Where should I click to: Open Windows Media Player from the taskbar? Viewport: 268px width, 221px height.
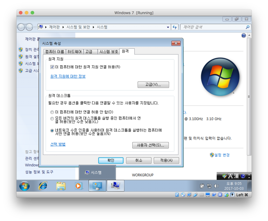[x=78, y=186]
